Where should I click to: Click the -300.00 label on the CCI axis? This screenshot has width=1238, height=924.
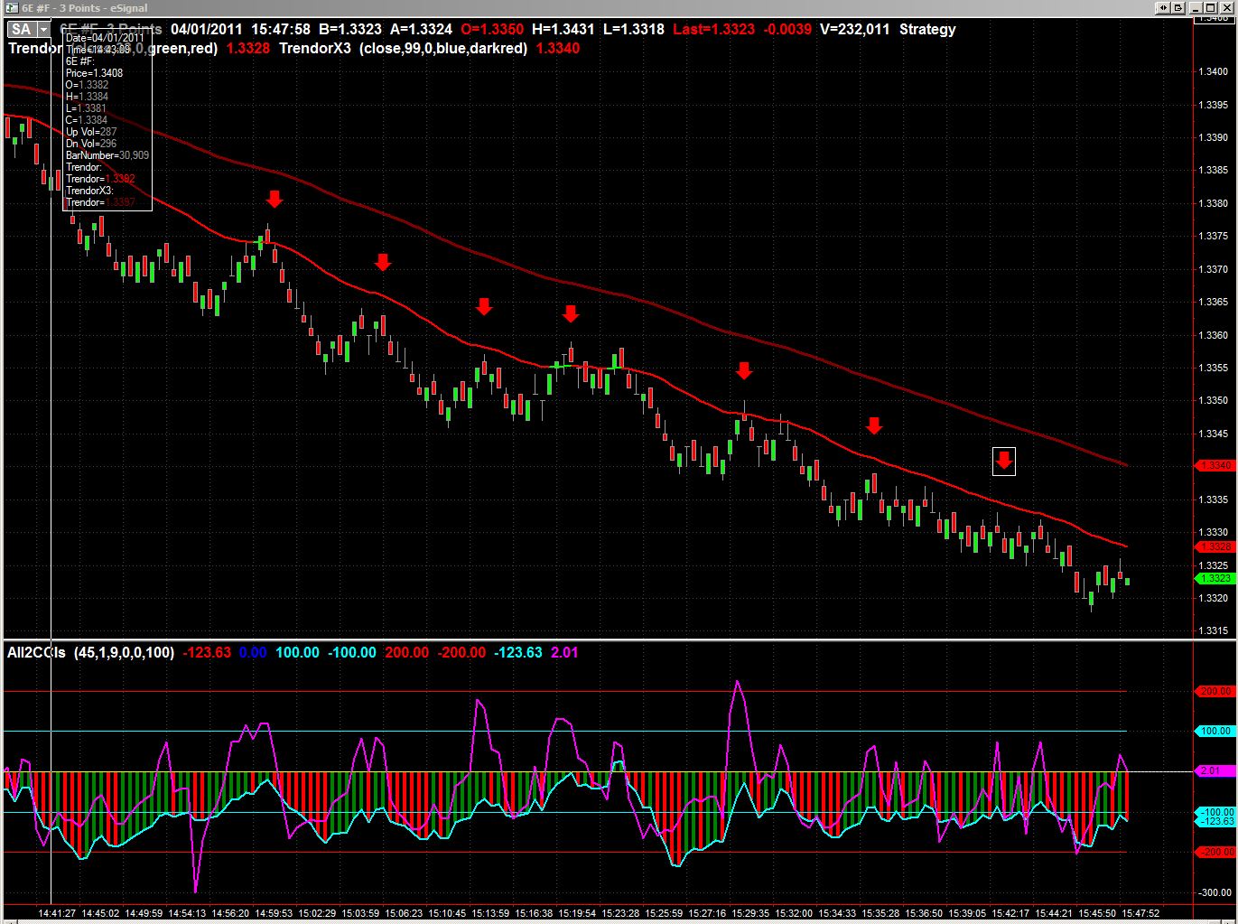pyautogui.click(x=1216, y=892)
